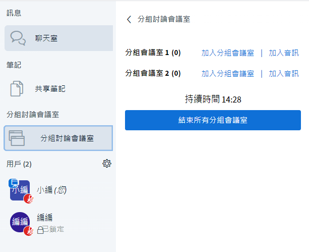Click the 編編 user avatar
The height and width of the screenshot is (252, 309).
(x=20, y=222)
